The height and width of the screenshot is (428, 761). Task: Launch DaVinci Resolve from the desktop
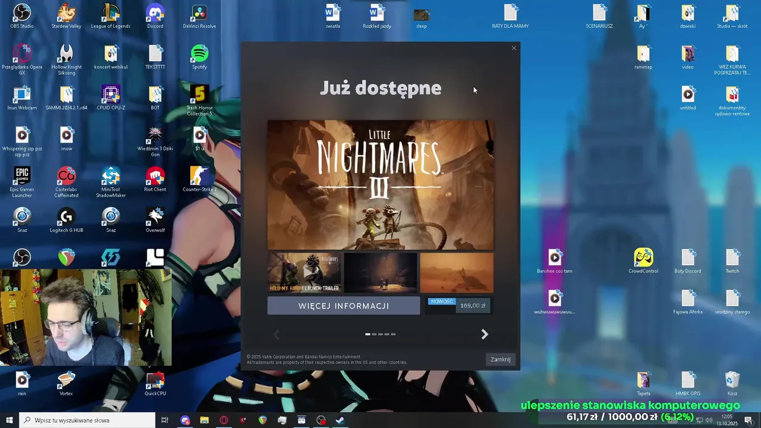tap(200, 16)
